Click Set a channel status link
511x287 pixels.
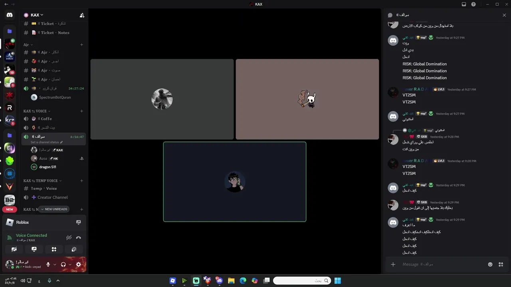(x=47, y=142)
